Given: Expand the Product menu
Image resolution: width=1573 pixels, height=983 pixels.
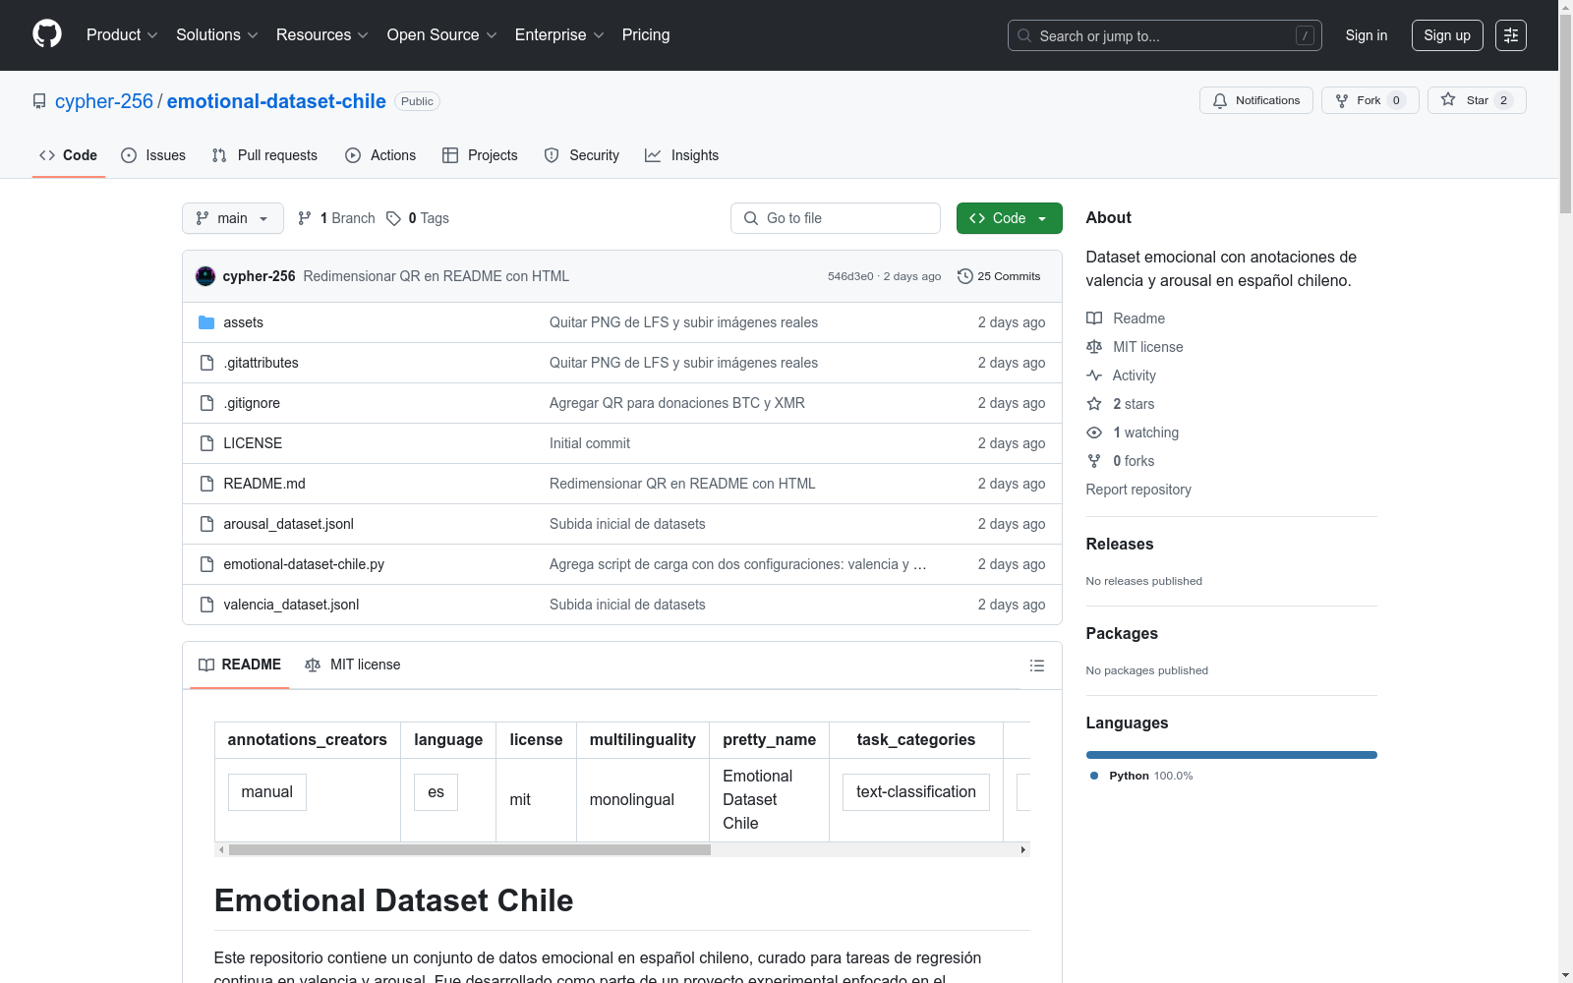Looking at the screenshot, I should [x=122, y=34].
